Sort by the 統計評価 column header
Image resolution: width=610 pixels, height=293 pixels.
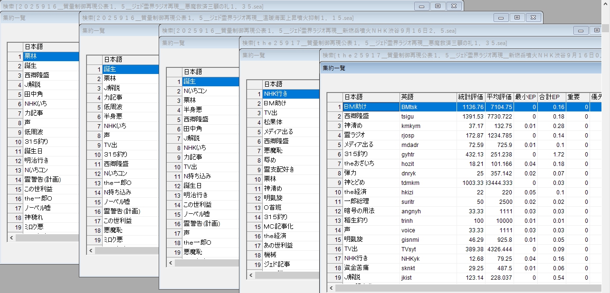click(x=471, y=97)
